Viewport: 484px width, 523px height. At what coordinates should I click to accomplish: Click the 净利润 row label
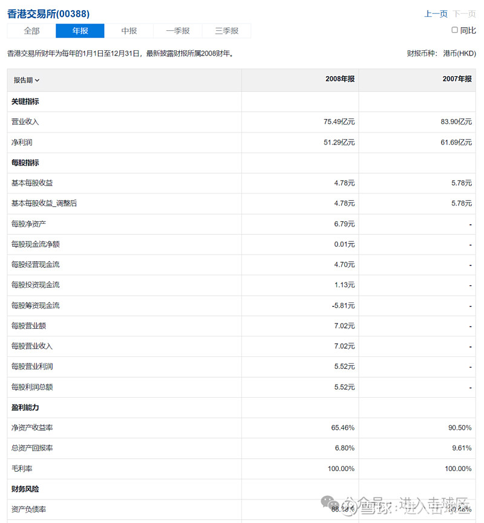tap(22, 143)
